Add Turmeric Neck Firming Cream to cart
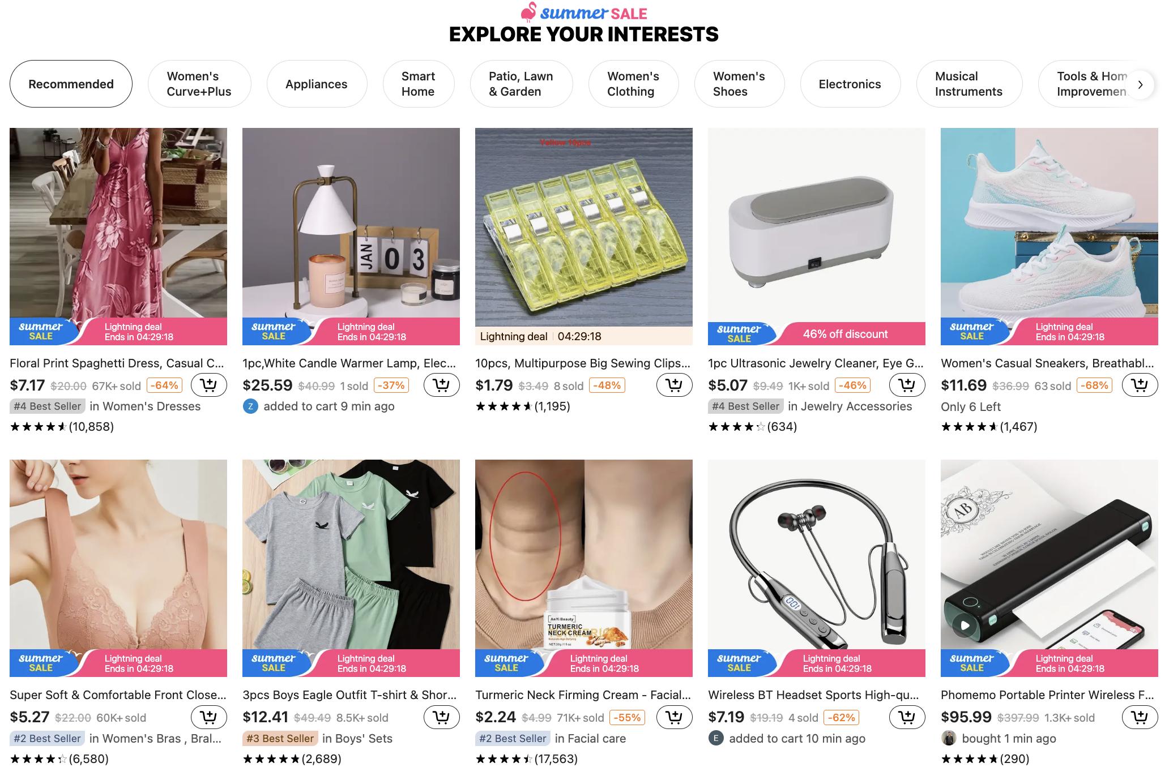1169x780 pixels. (674, 717)
